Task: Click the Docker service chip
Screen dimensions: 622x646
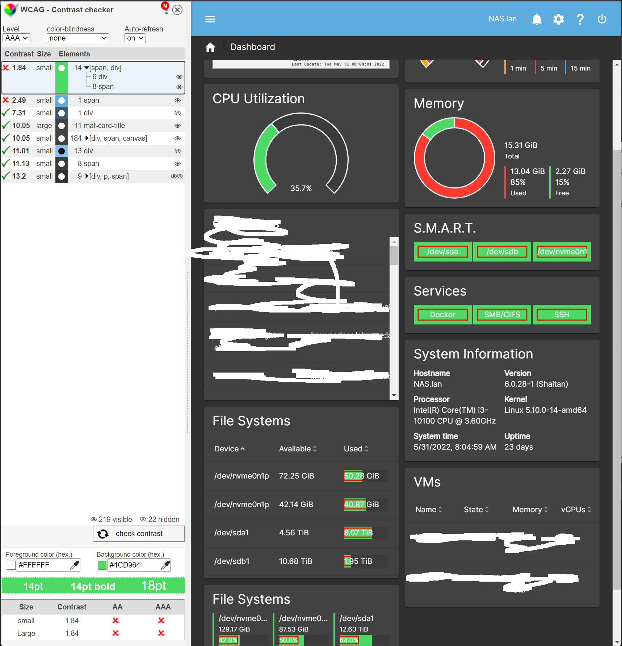Action: [442, 315]
